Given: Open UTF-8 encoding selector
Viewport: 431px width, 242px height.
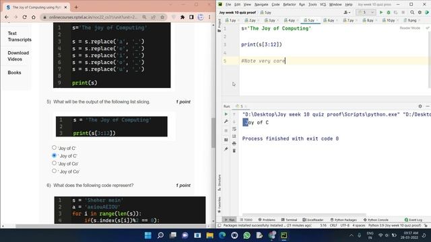Looking at the screenshot, I should 345,225.
